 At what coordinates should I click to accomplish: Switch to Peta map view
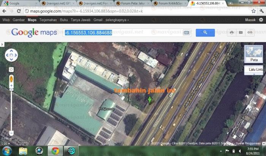coord(254,54)
